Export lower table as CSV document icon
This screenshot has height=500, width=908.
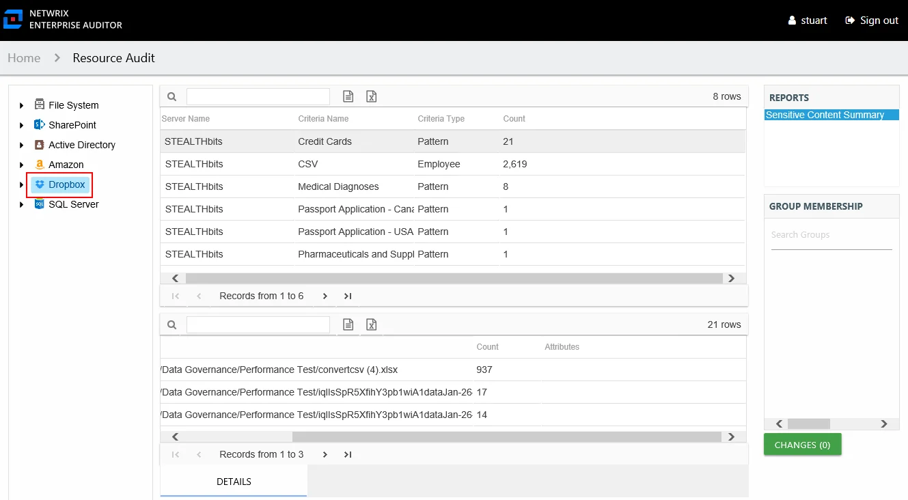348,324
